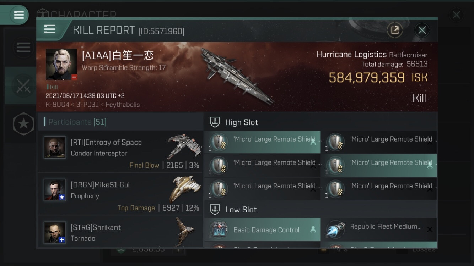Open the Kill Report hamburger menu

[x=49, y=29]
